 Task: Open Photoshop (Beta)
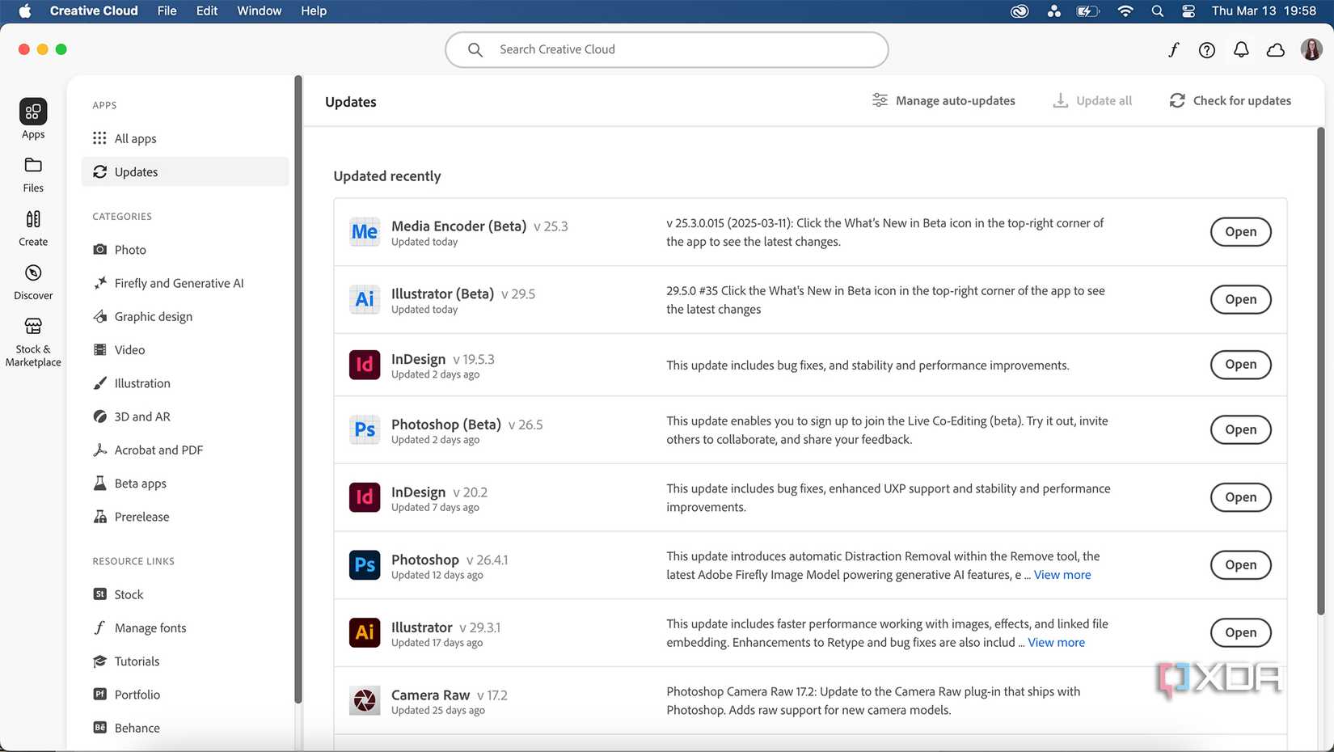1240,429
